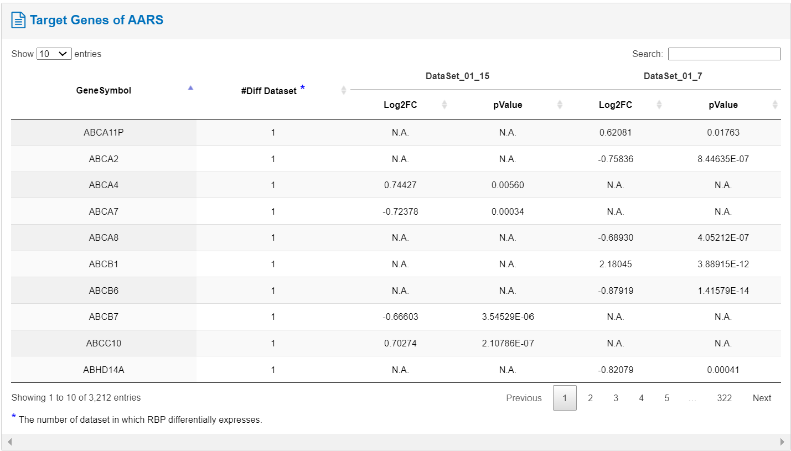This screenshot has width=791, height=451.
Task: Sort DataSet_01_15 pValue column
Action: (x=560, y=105)
